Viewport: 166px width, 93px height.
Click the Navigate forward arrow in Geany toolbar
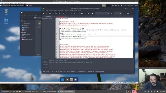pos(74,13)
